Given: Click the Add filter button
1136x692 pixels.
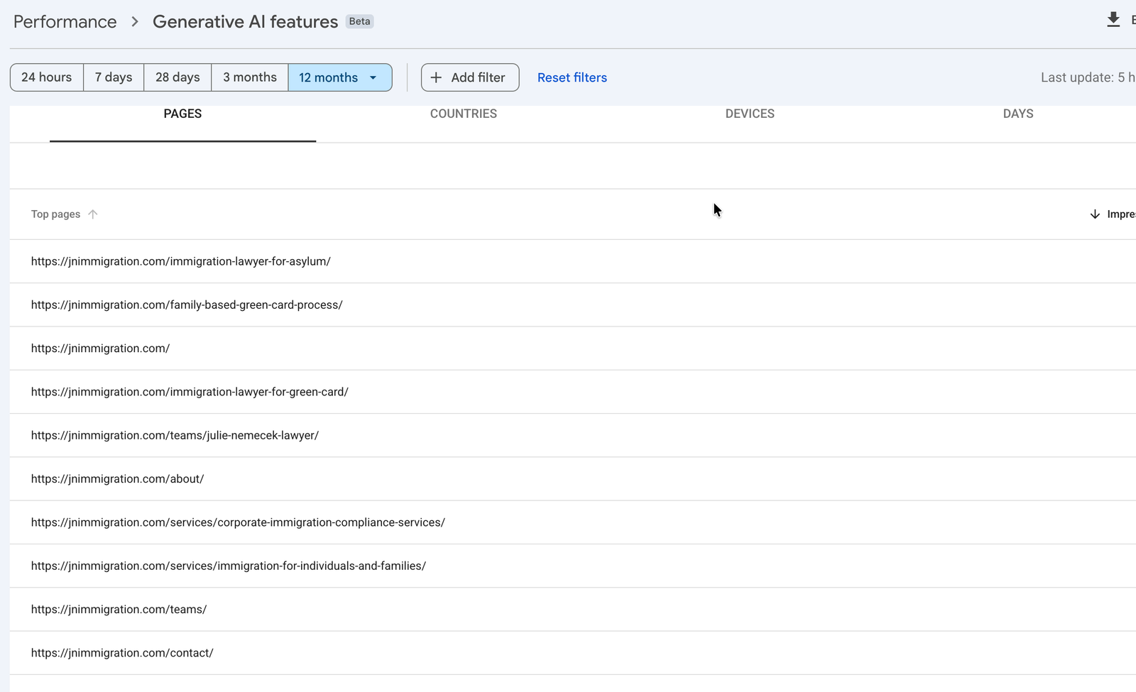Looking at the screenshot, I should [x=470, y=77].
